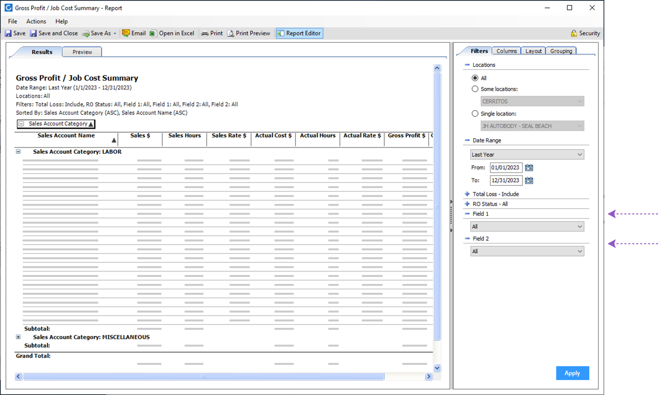Open the Field 1 All dropdown
The height and width of the screenshot is (395, 666).
click(x=527, y=227)
